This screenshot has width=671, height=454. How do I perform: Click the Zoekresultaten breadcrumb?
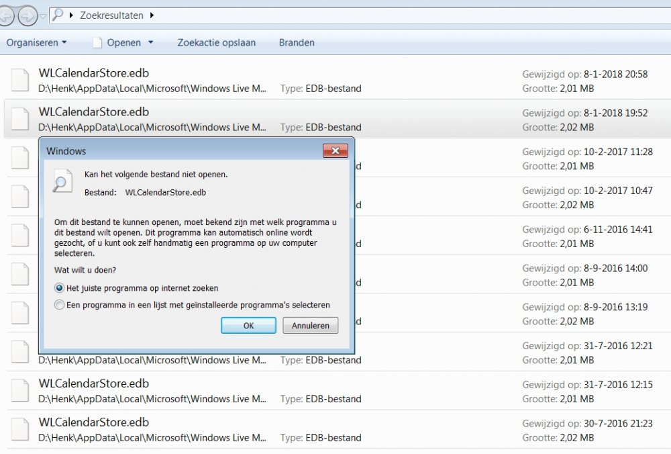pyautogui.click(x=111, y=15)
